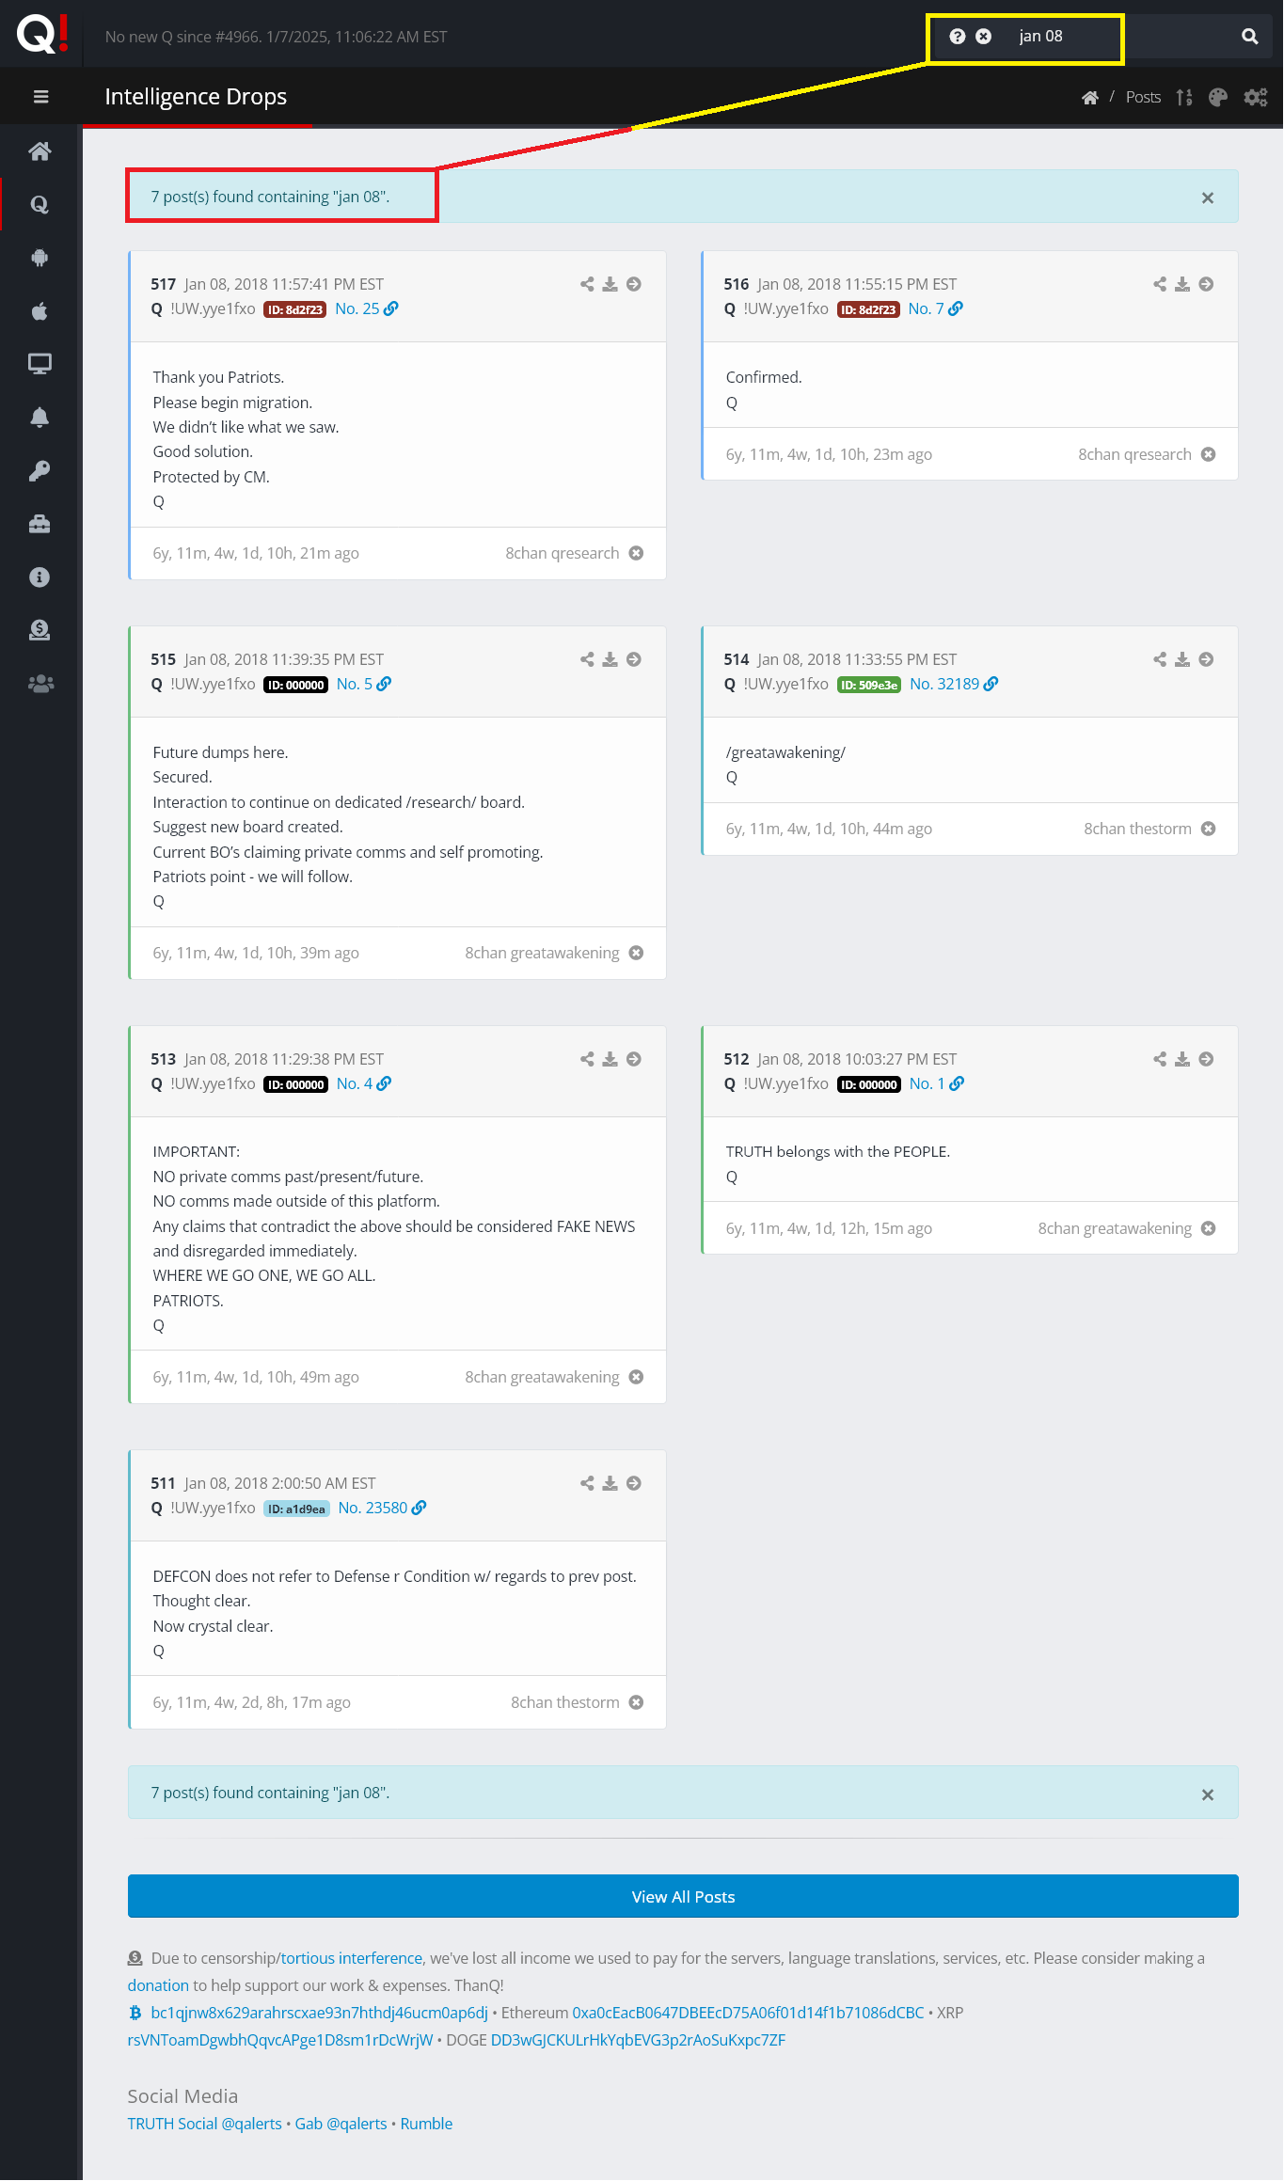Click ID 8d2f23 badge on post 516

(x=868, y=309)
